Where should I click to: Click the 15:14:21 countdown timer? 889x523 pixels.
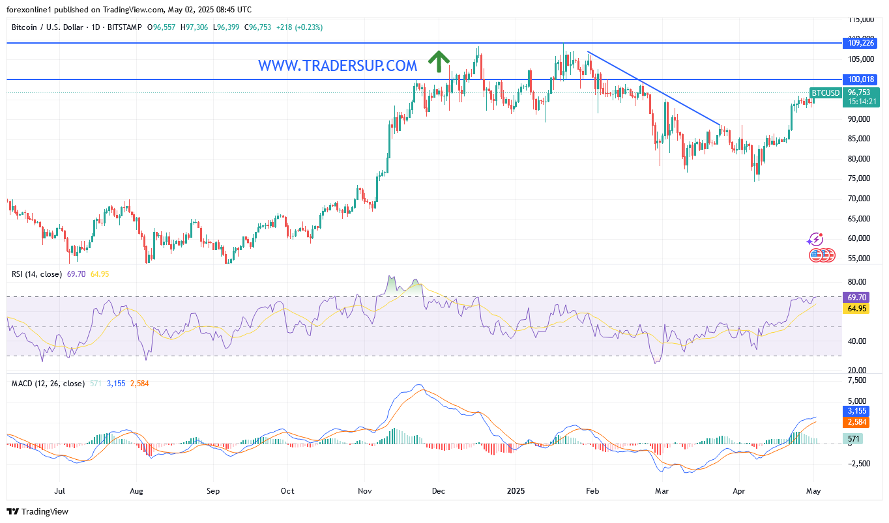861,102
